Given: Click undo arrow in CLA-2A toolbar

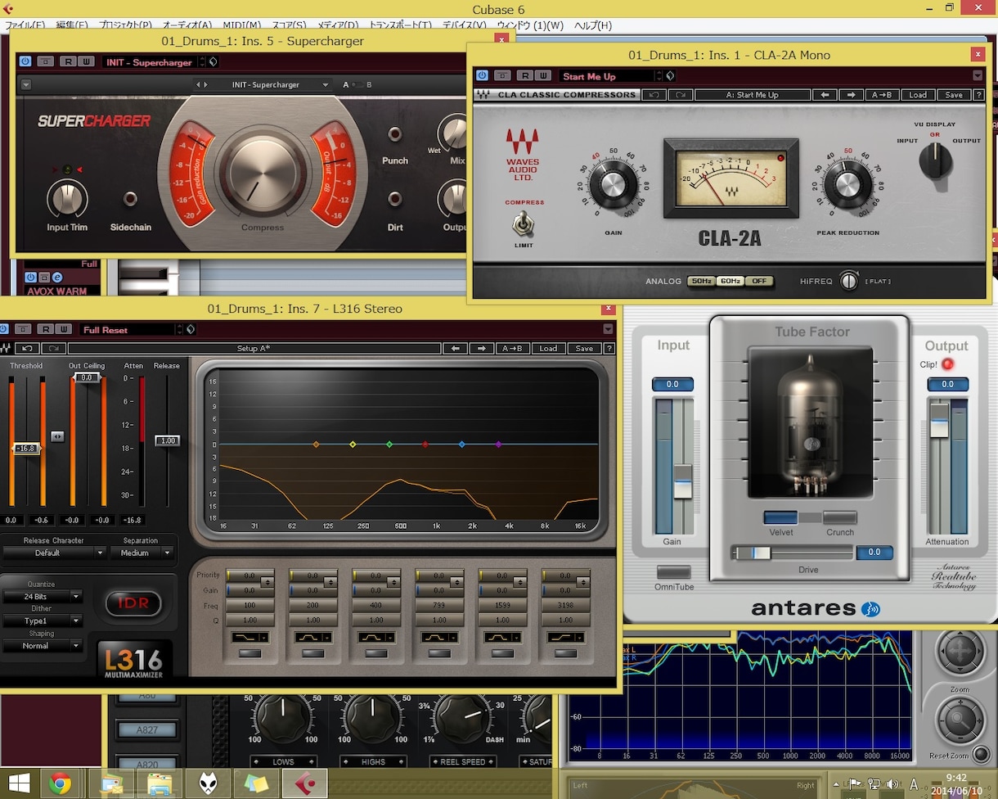Looking at the screenshot, I should tap(654, 95).
